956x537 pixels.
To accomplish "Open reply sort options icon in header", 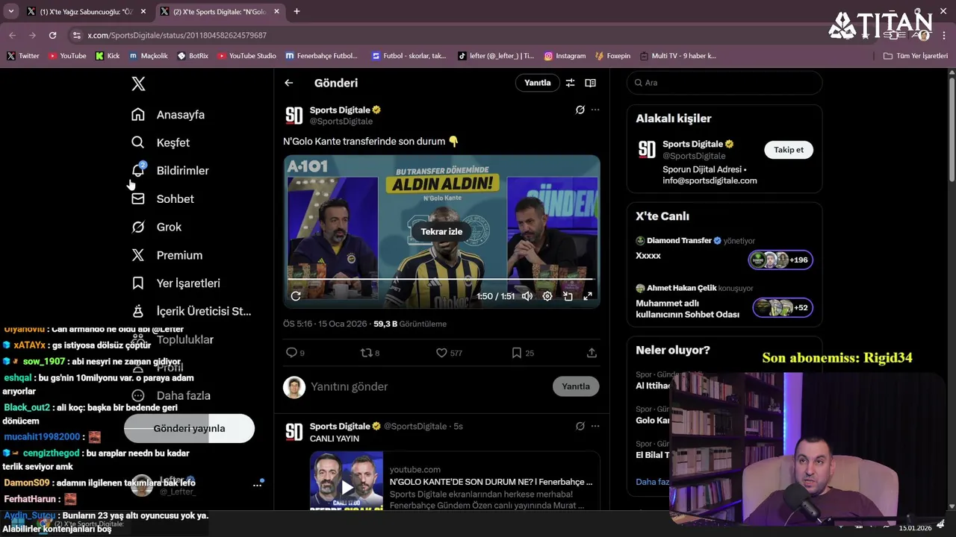I will click(x=570, y=83).
